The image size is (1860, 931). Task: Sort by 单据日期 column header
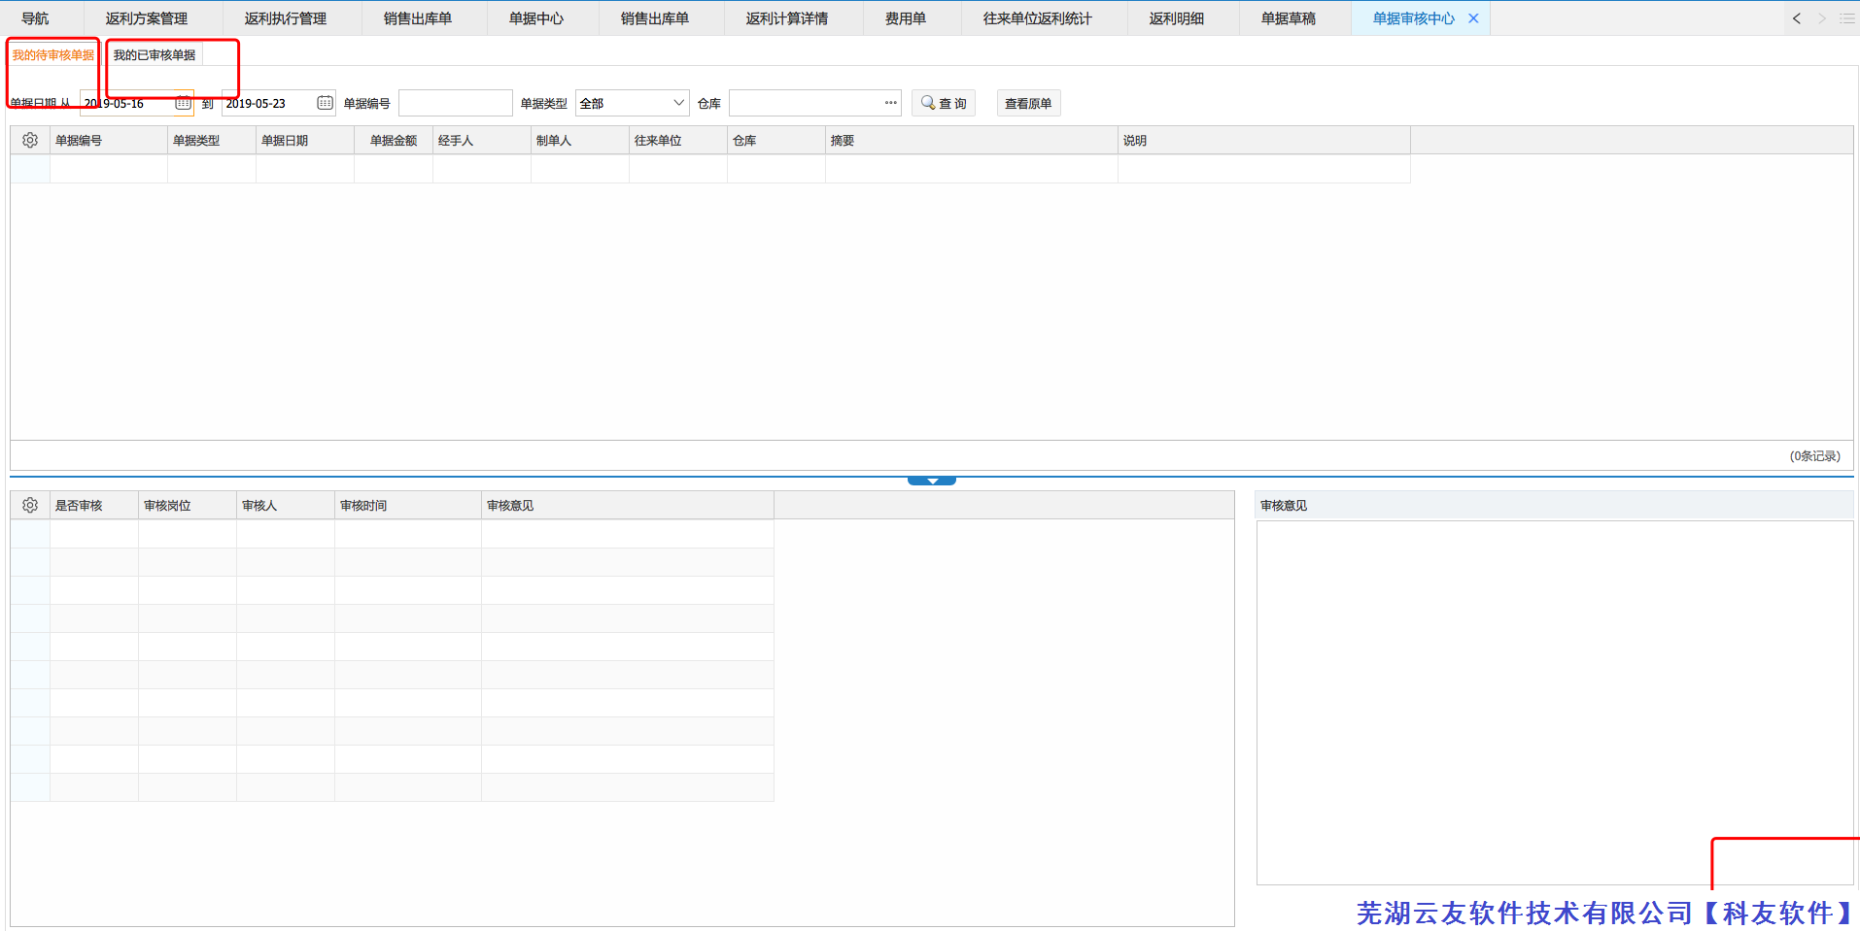coord(305,141)
